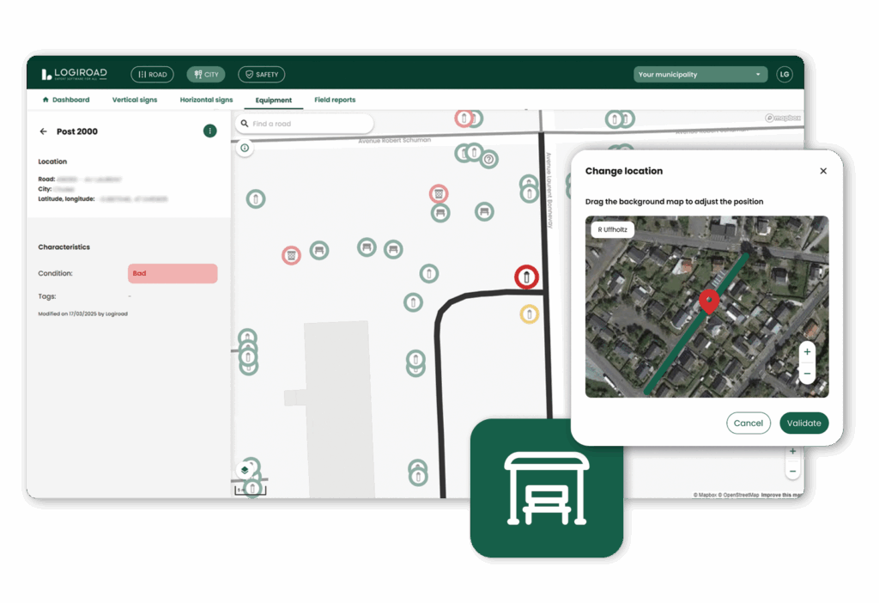879x603 pixels.
Task: Switch to the ROAD module
Action: (152, 75)
